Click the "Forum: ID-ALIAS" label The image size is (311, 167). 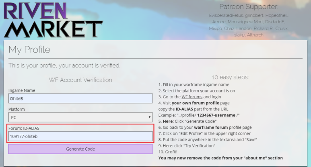tap(25, 128)
